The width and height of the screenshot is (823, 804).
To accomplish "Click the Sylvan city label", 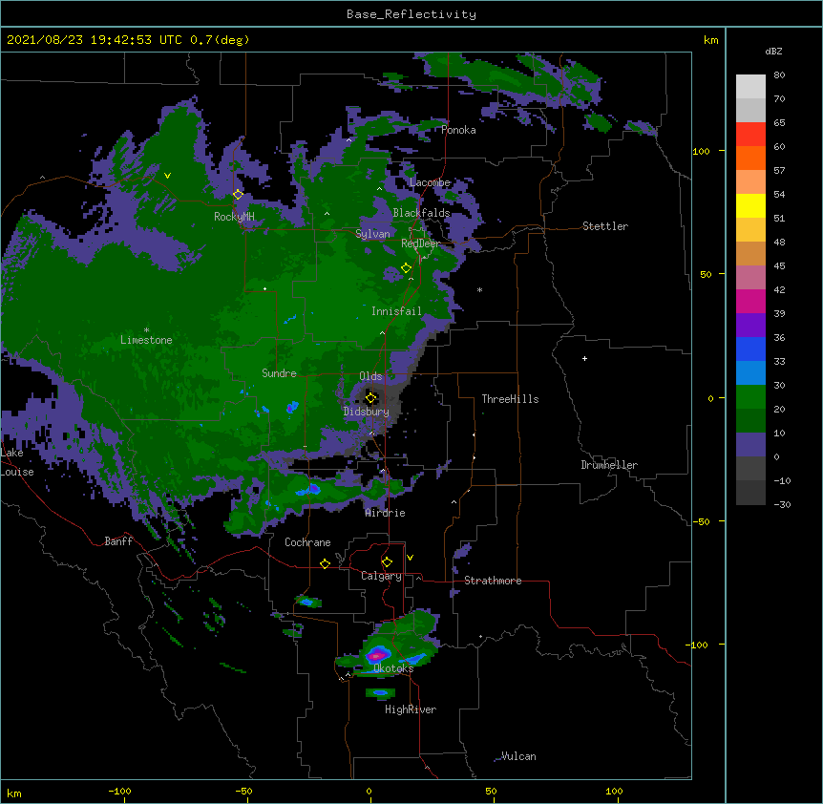I will coord(372,234).
